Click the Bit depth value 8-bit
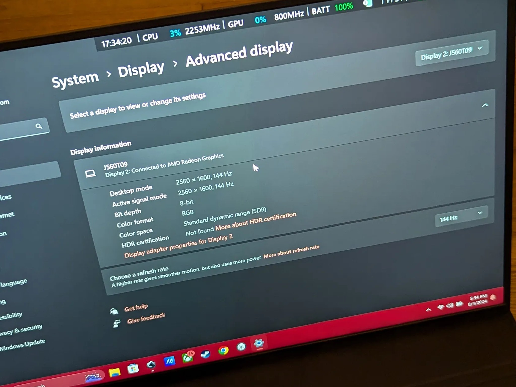The width and height of the screenshot is (516, 387). click(x=187, y=202)
